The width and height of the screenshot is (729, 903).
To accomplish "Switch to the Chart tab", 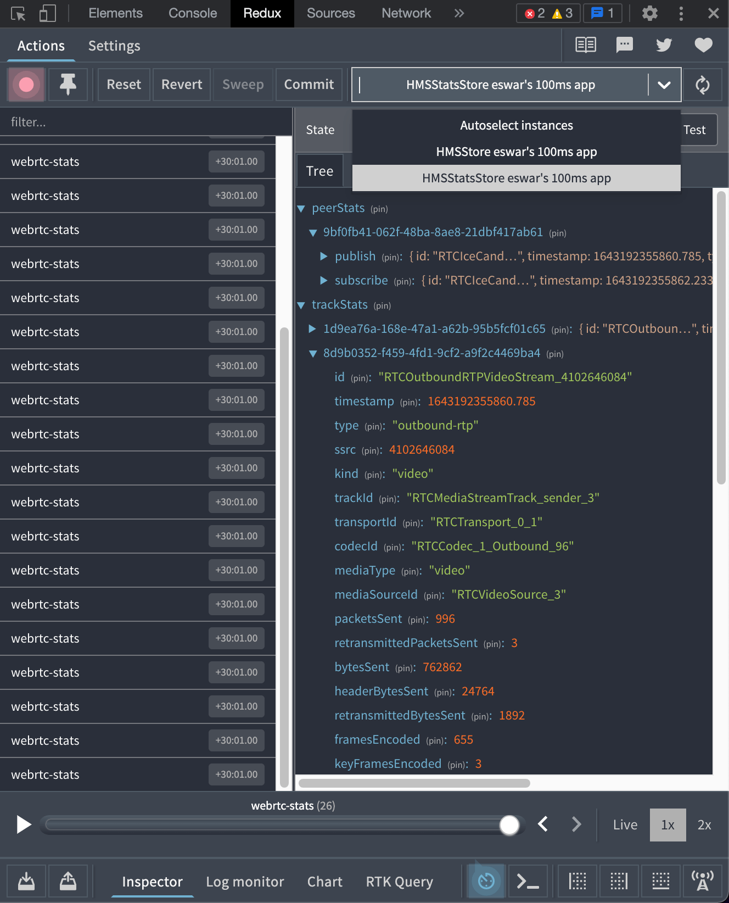I will [324, 882].
